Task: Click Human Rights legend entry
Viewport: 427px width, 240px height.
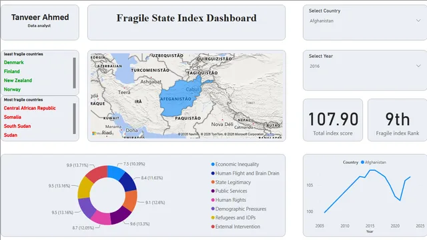Action: pos(228,200)
